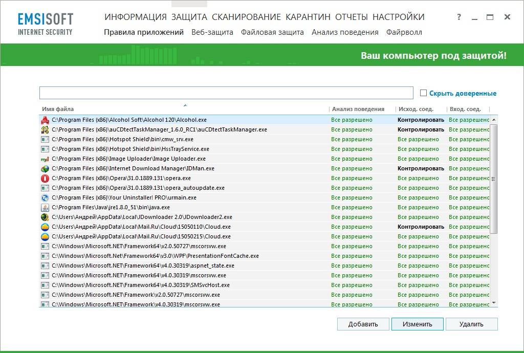
Task: Click the SMSvcHost.exe icon
Action: tap(45, 285)
